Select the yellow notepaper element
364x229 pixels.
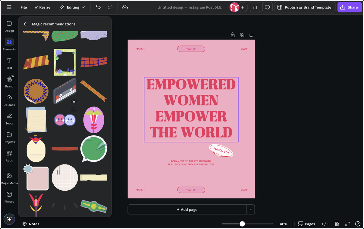coord(36,120)
